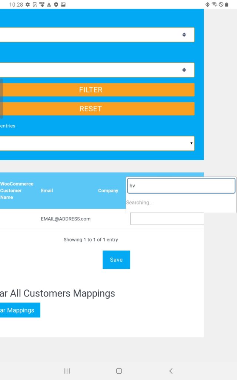The width and height of the screenshot is (237, 380).
Task: Open the first filter dropdown at top
Action: (x=97, y=35)
